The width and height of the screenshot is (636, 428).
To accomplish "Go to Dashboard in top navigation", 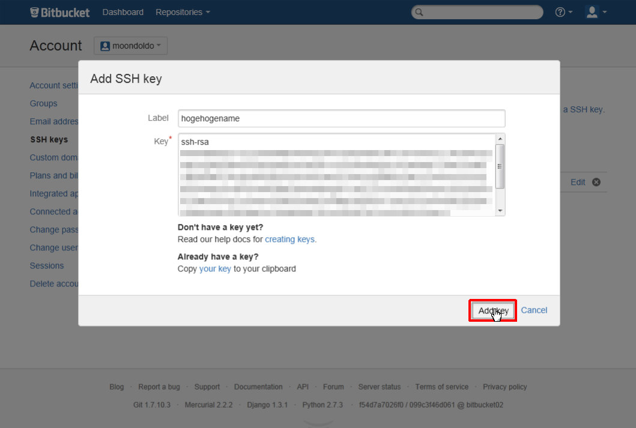I will click(x=123, y=12).
